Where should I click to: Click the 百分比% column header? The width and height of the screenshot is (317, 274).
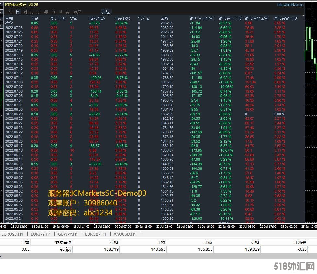pos(123,19)
